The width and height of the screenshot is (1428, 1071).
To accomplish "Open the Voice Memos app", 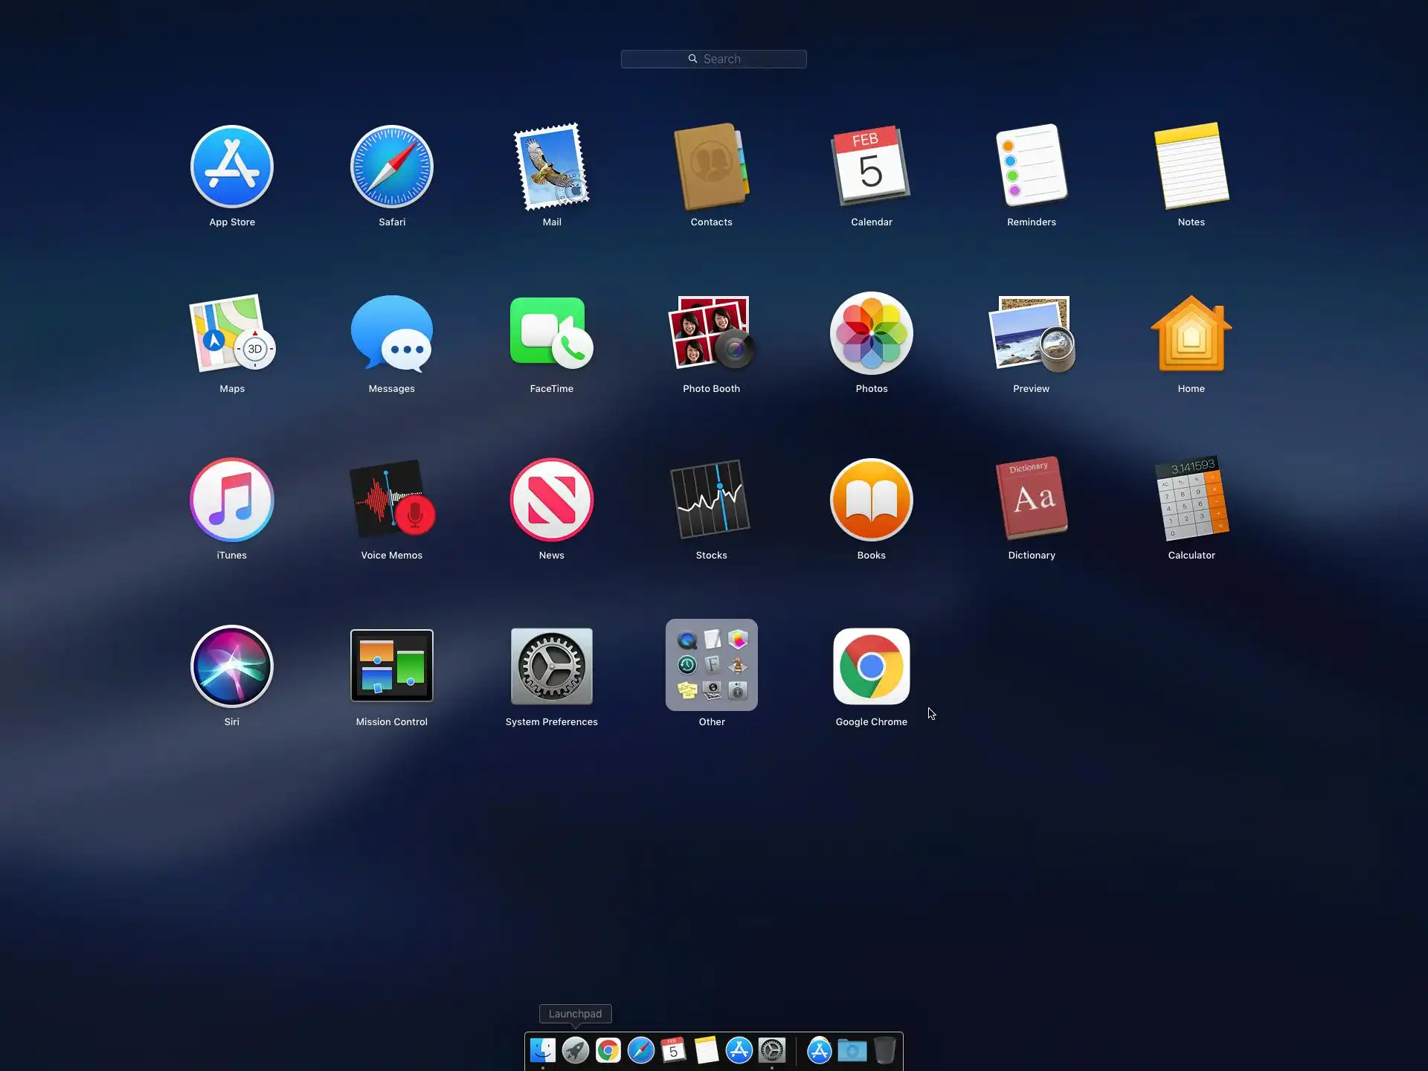I will [391, 500].
